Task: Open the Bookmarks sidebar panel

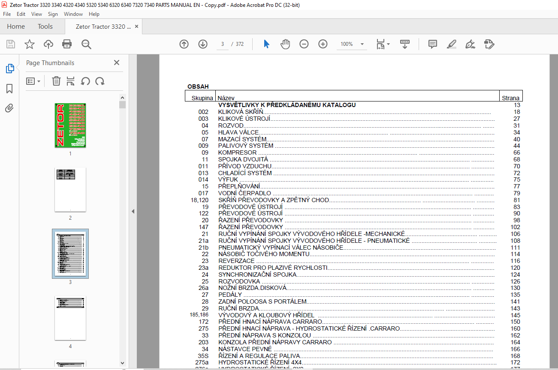Action: click(x=9, y=89)
